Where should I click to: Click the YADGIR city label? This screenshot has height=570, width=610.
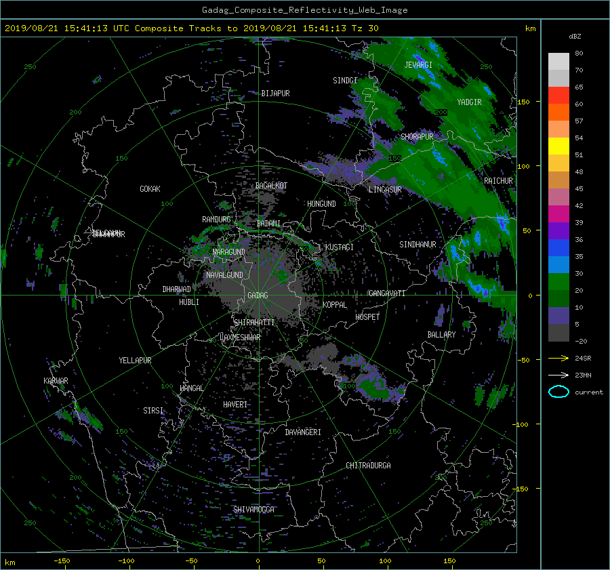(x=469, y=102)
